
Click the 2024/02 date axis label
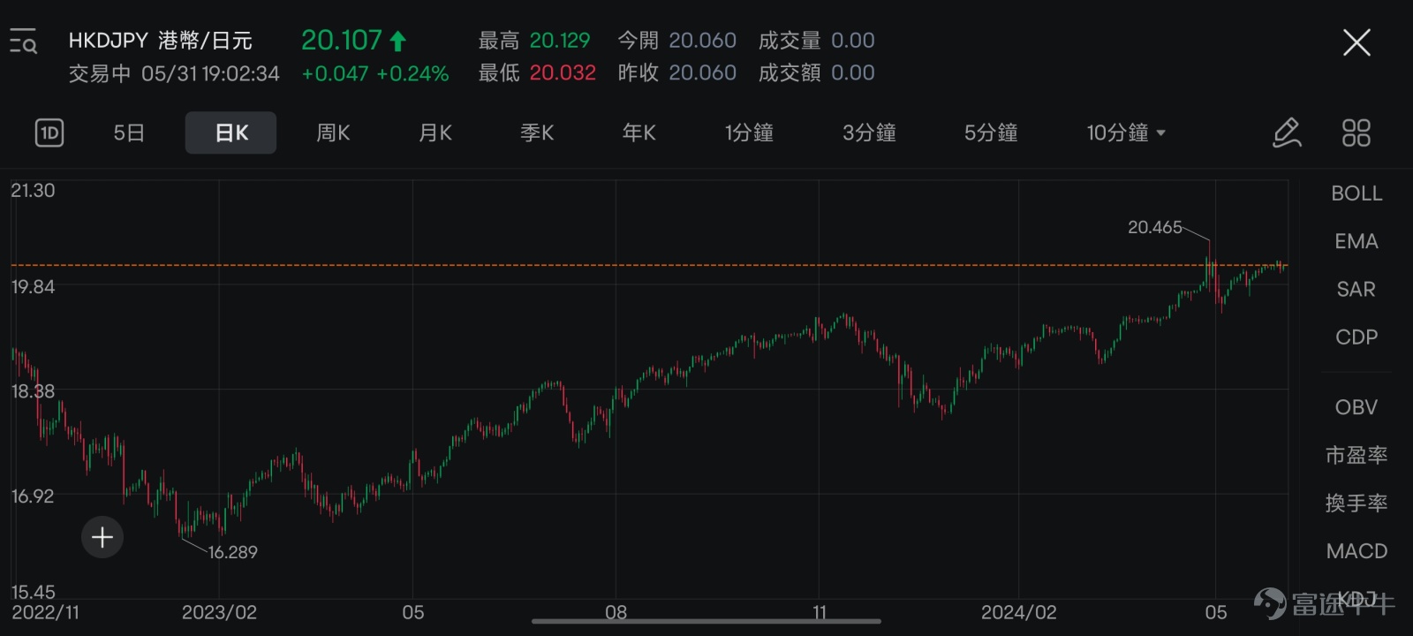(1018, 612)
